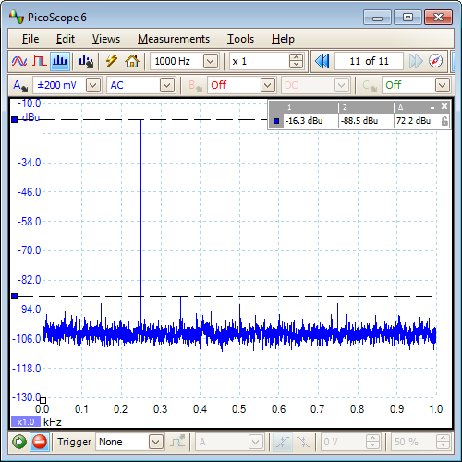Stop capturing with the red stop button
This screenshot has width=462, height=462.
click(40, 442)
